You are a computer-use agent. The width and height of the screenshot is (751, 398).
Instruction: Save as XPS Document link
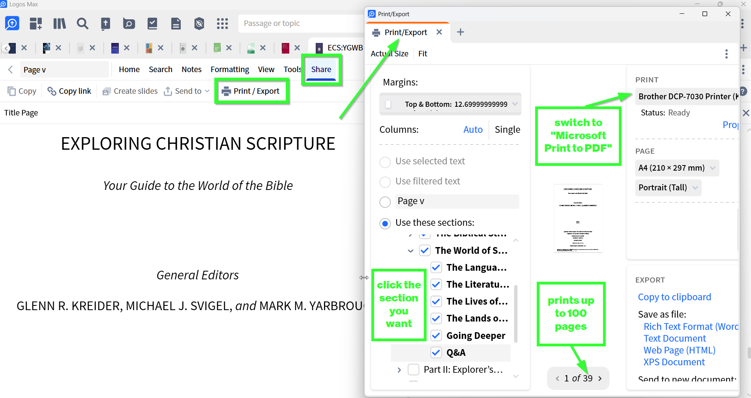pos(674,362)
